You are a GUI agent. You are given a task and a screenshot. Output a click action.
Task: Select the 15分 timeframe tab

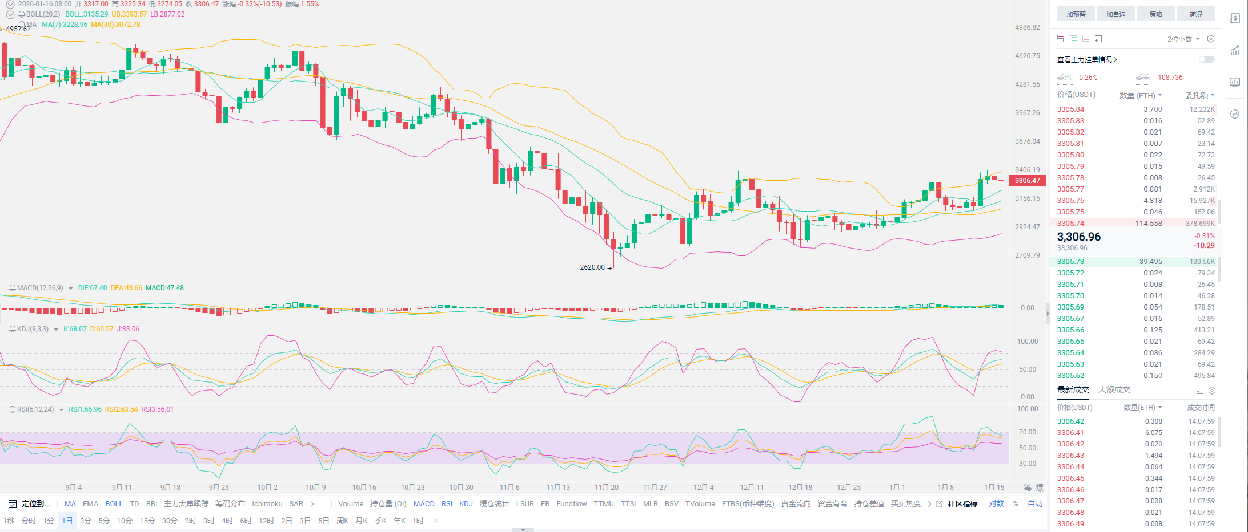(147, 521)
